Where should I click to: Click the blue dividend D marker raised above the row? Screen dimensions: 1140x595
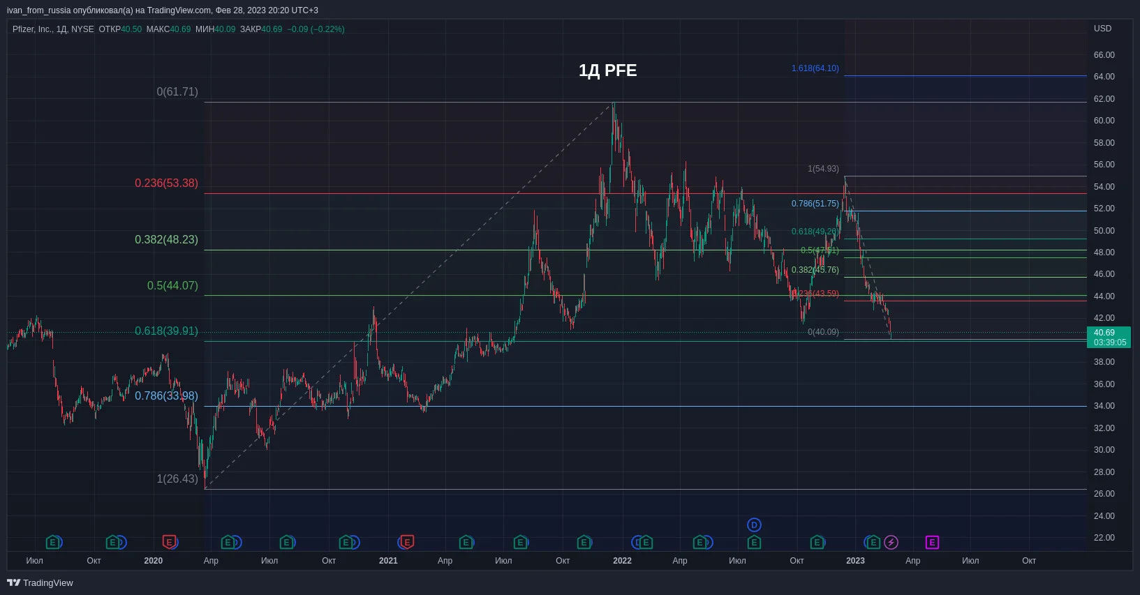pos(754,525)
